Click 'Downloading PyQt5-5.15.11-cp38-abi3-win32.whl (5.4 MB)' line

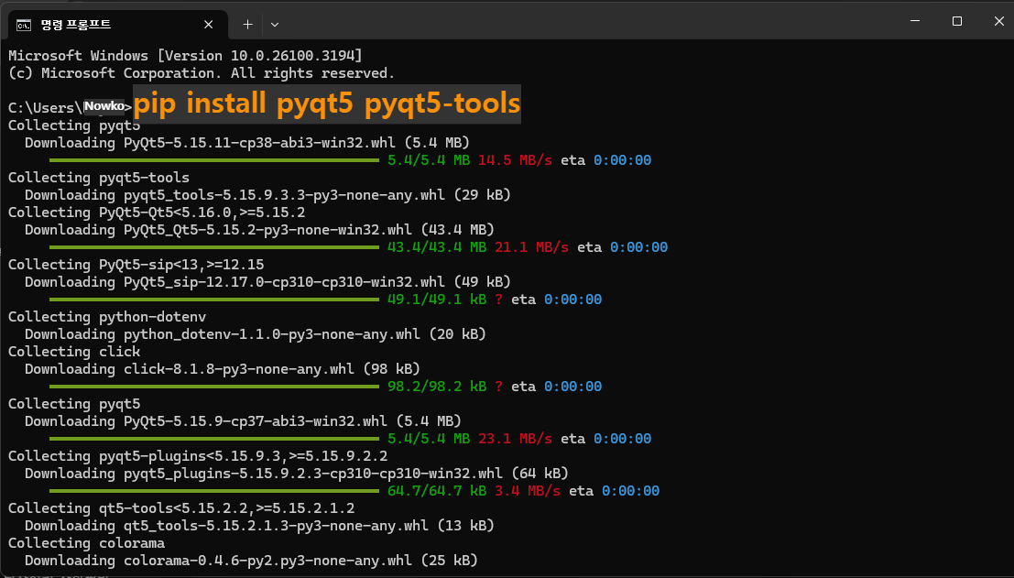(x=247, y=142)
